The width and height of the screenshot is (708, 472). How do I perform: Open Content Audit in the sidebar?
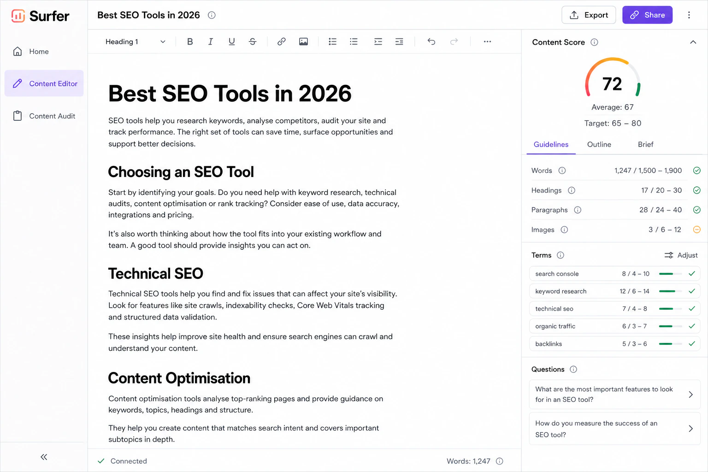coord(44,116)
